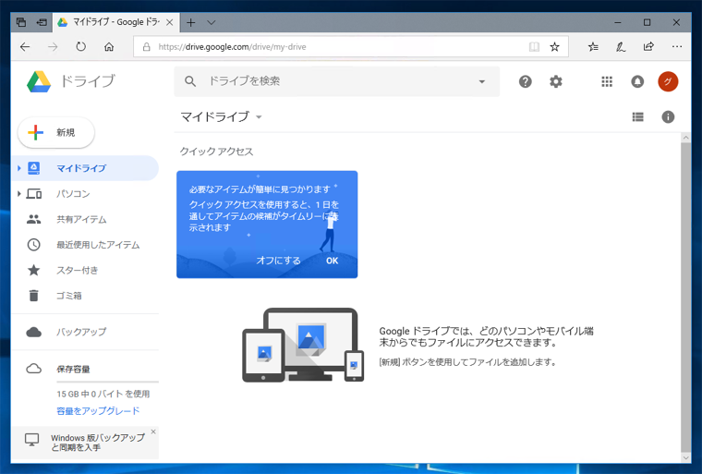
Task: Set these tabs aside icon
Action: point(42,22)
